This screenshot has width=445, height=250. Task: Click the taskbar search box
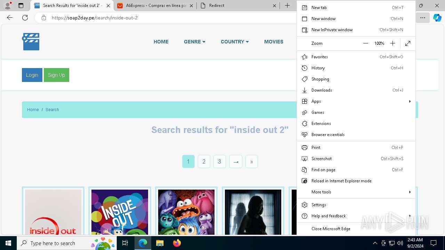[x=67, y=243]
